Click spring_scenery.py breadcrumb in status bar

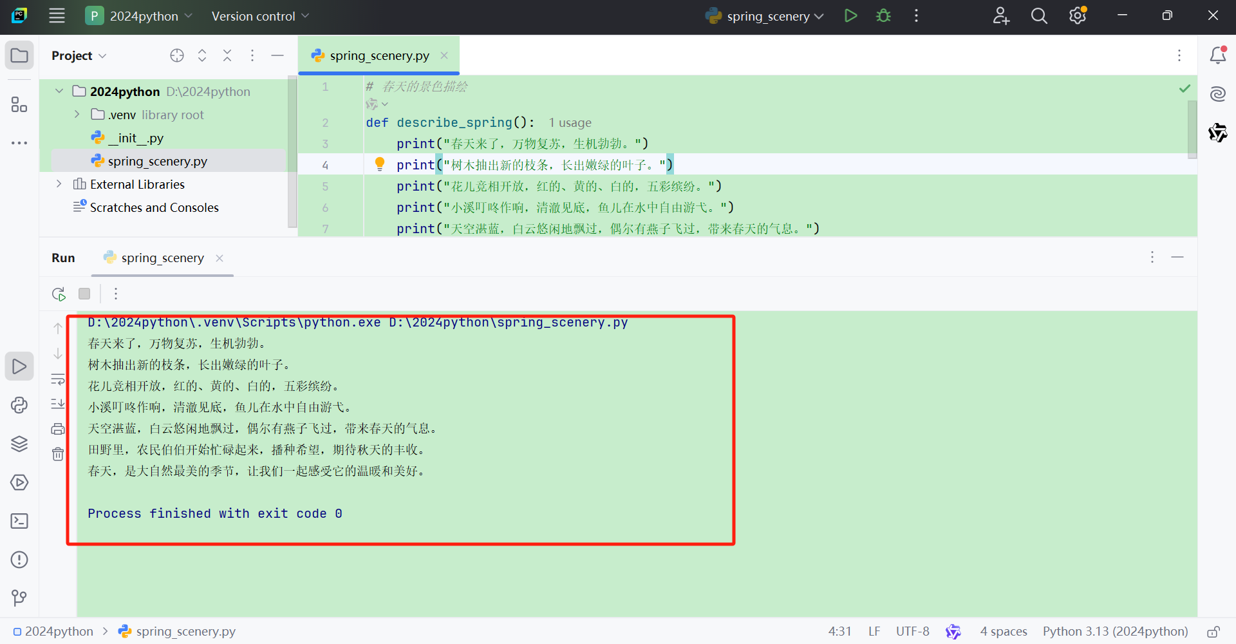pos(177,631)
